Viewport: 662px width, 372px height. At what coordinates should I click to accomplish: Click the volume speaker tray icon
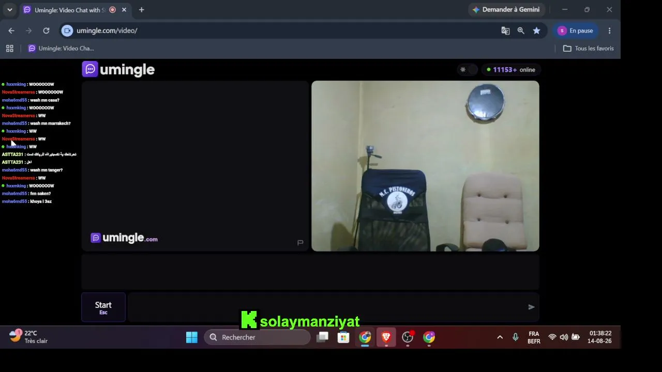pos(564,337)
